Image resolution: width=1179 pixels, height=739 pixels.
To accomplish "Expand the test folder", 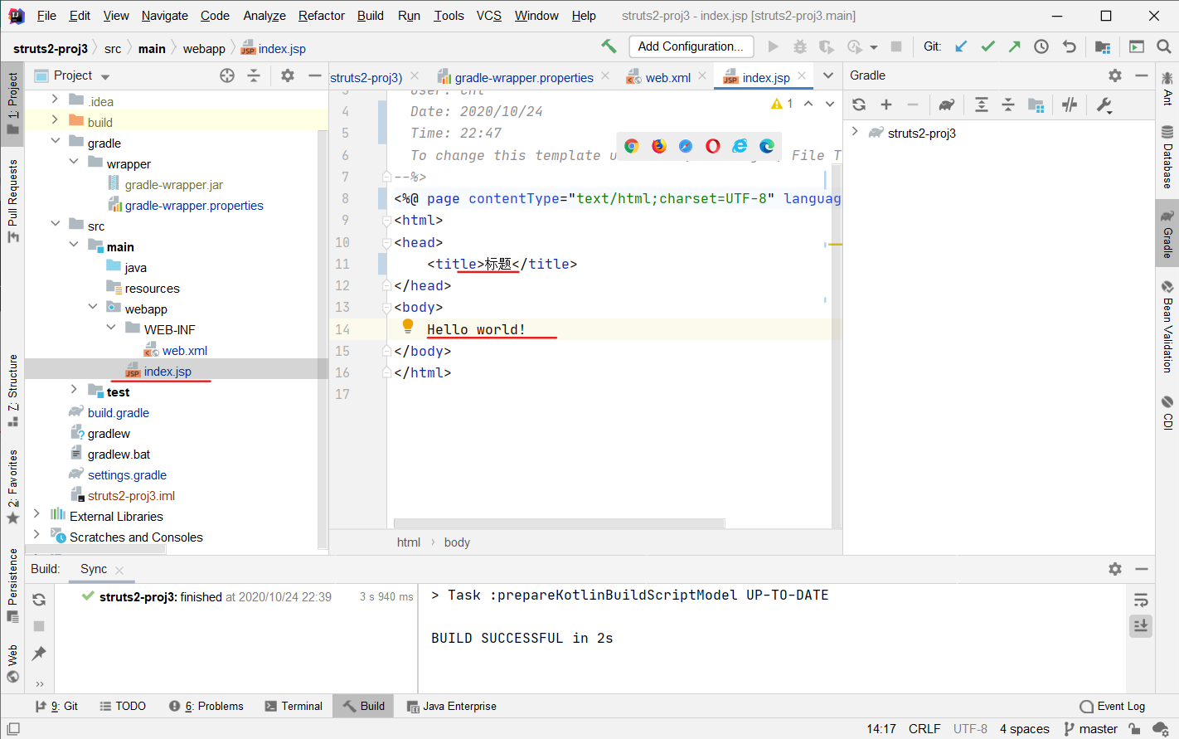I will point(74,389).
